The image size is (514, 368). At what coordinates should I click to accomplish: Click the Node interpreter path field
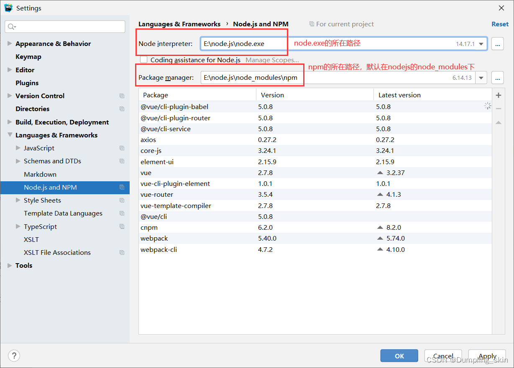[x=343, y=43]
